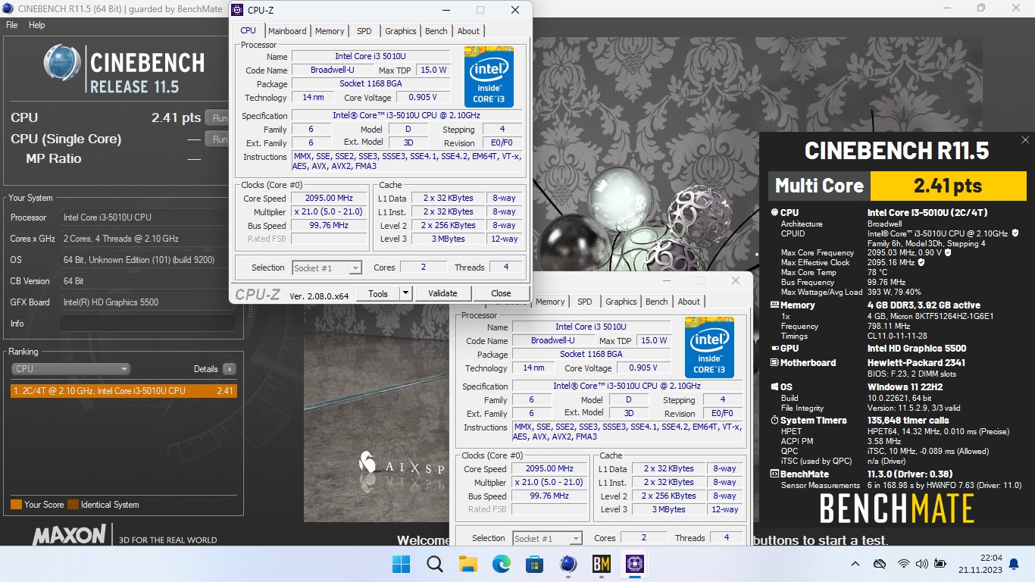Click CPU-Z title bar app icon
This screenshot has height=582, width=1035.
237,10
